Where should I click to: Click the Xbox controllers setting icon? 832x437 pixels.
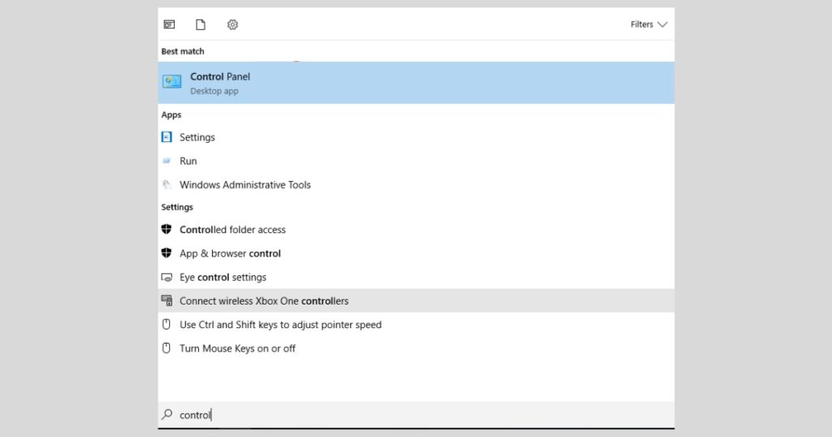167,301
